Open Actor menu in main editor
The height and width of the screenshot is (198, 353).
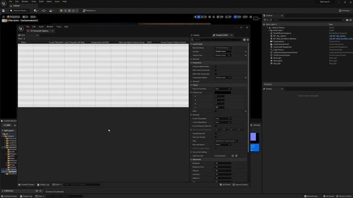[x=57, y=2]
